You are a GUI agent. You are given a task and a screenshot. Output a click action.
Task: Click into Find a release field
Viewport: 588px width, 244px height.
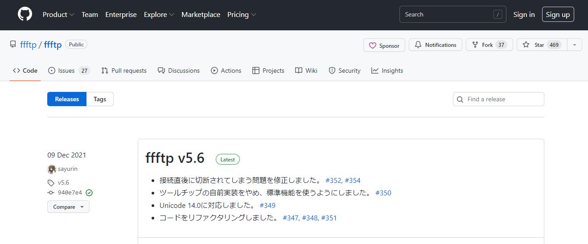498,99
